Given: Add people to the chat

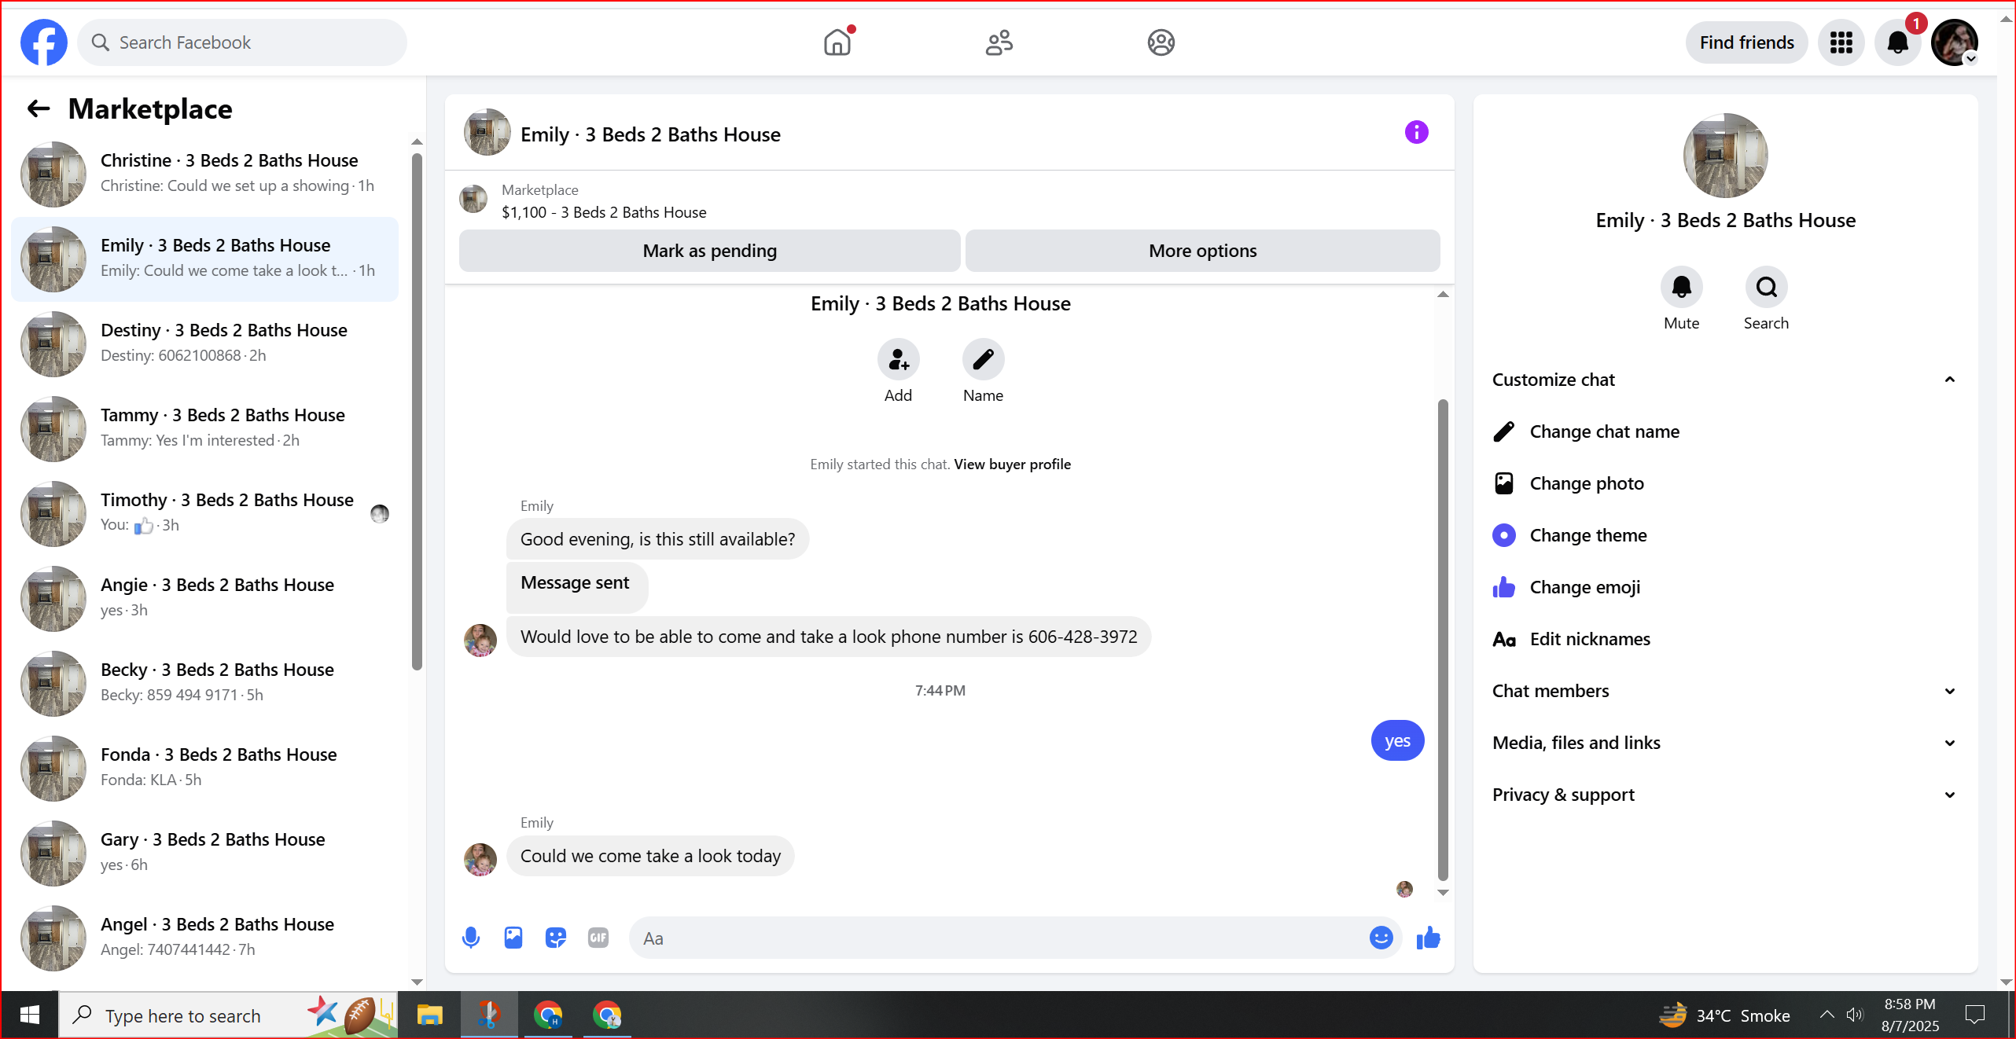Looking at the screenshot, I should click(898, 360).
